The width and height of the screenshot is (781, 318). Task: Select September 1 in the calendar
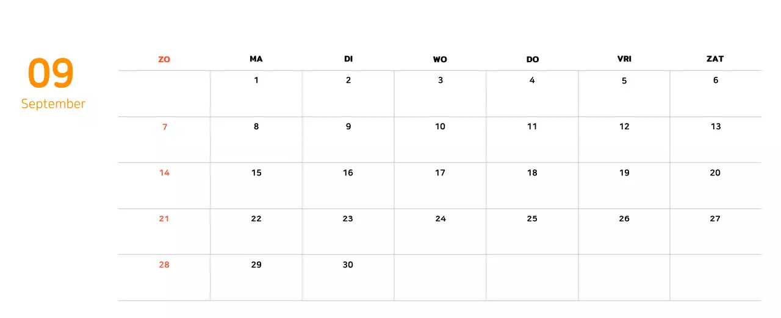coord(256,80)
